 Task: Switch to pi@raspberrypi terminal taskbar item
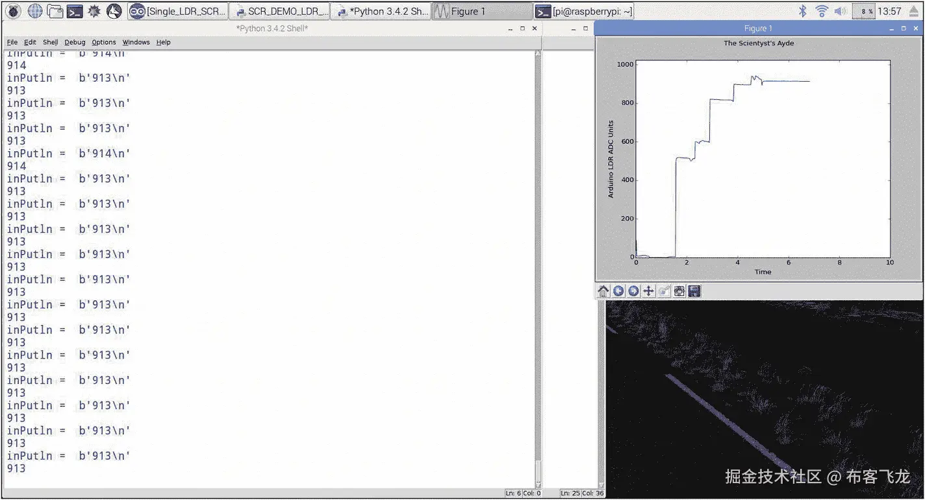584,11
